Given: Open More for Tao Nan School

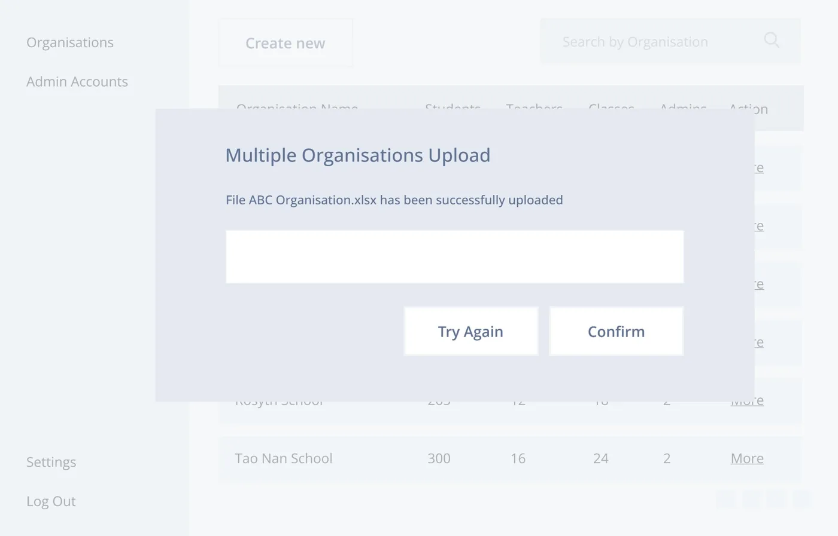Looking at the screenshot, I should [747, 458].
